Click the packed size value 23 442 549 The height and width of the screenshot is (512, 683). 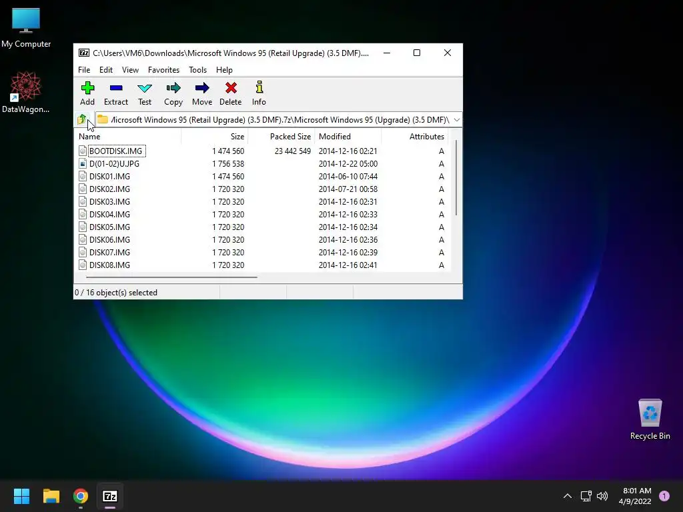point(293,151)
